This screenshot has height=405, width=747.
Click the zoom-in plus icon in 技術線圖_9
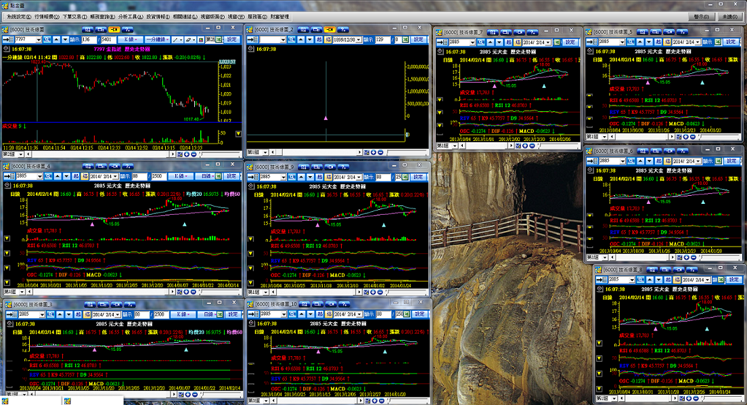point(373,292)
